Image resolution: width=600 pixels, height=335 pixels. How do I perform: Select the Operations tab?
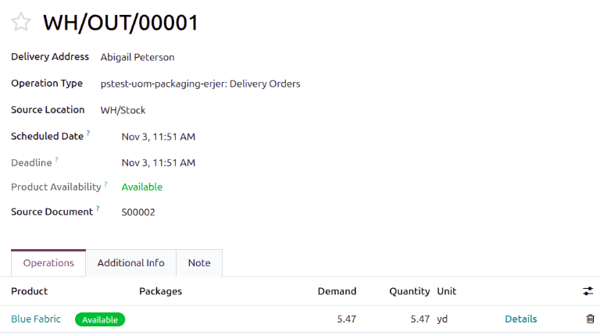pyautogui.click(x=48, y=263)
